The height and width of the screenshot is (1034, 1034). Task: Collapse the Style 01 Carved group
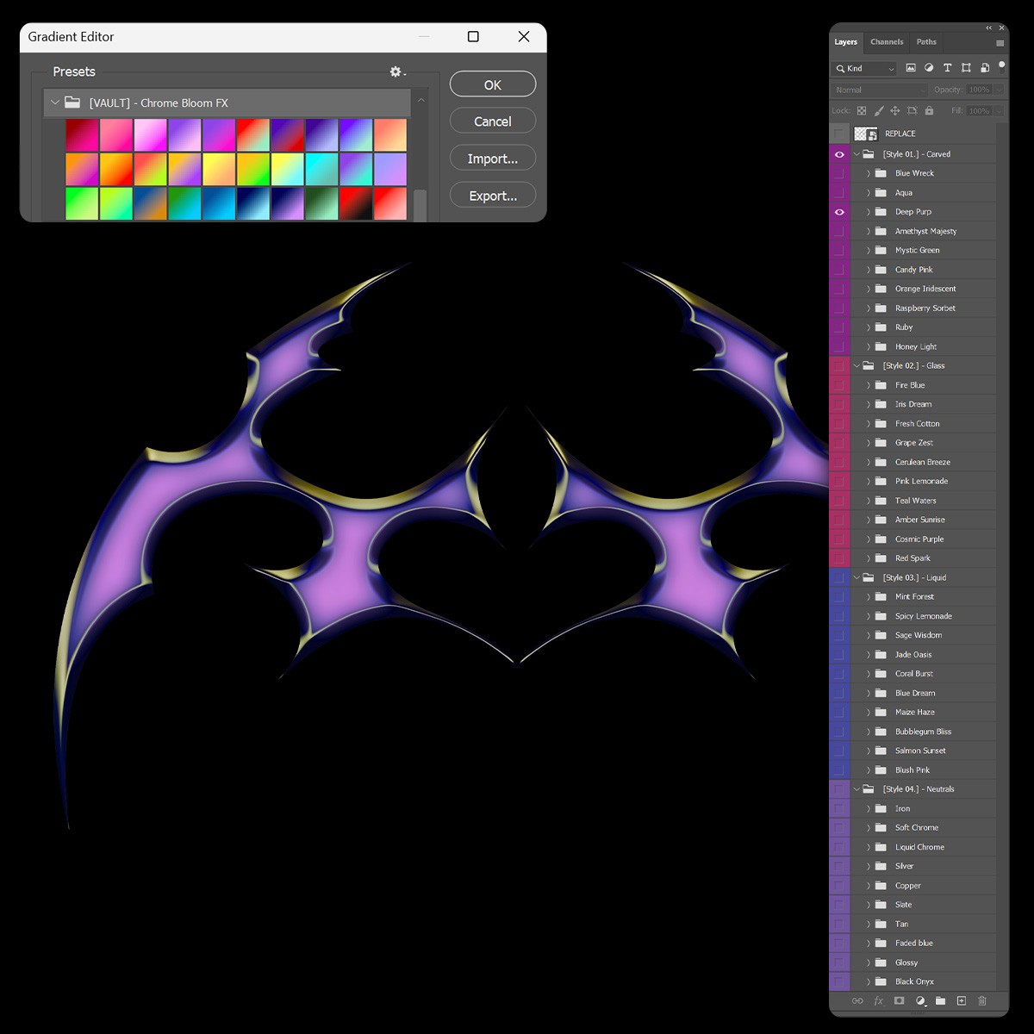856,154
